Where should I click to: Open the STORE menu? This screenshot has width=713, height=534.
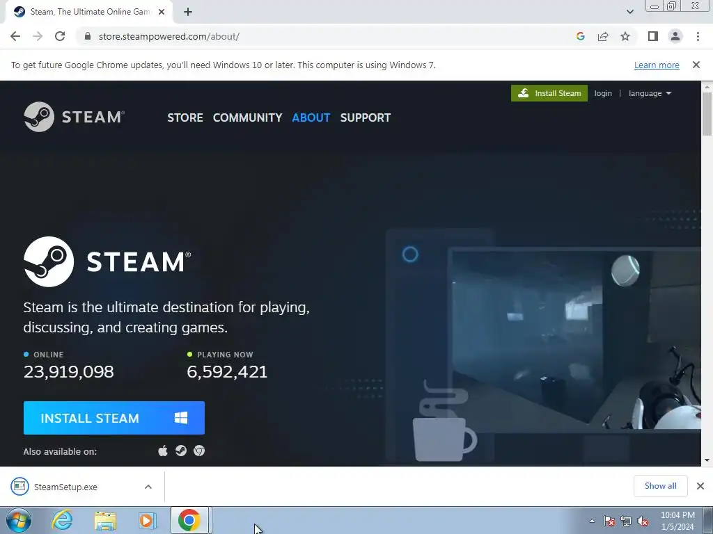(x=185, y=118)
